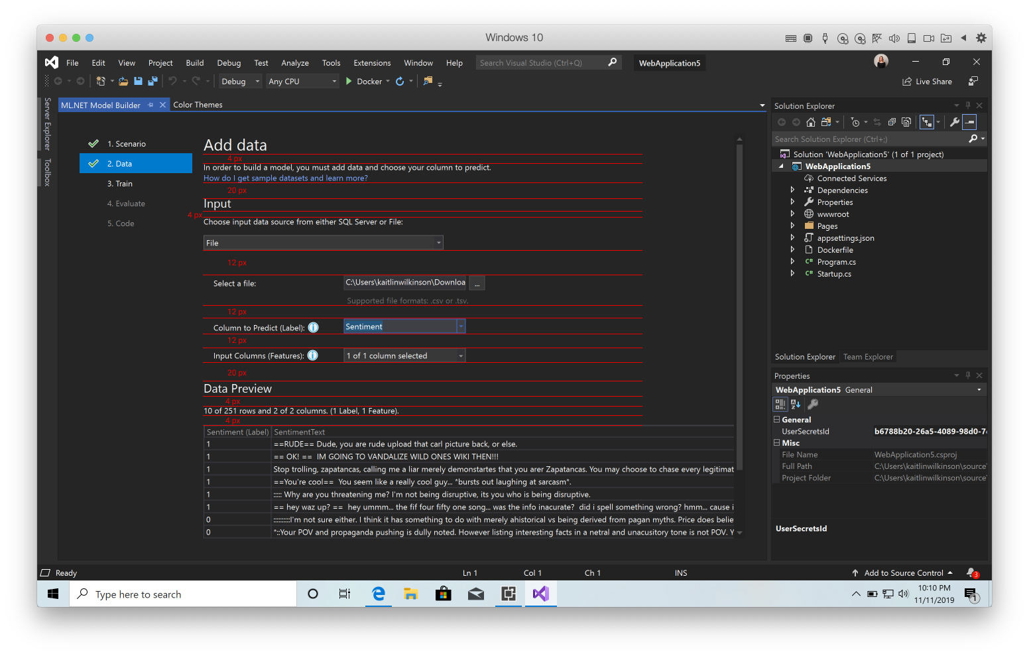The height and width of the screenshot is (656, 1029).
Task: Switch to the Team Explorer tab
Action: click(x=868, y=357)
